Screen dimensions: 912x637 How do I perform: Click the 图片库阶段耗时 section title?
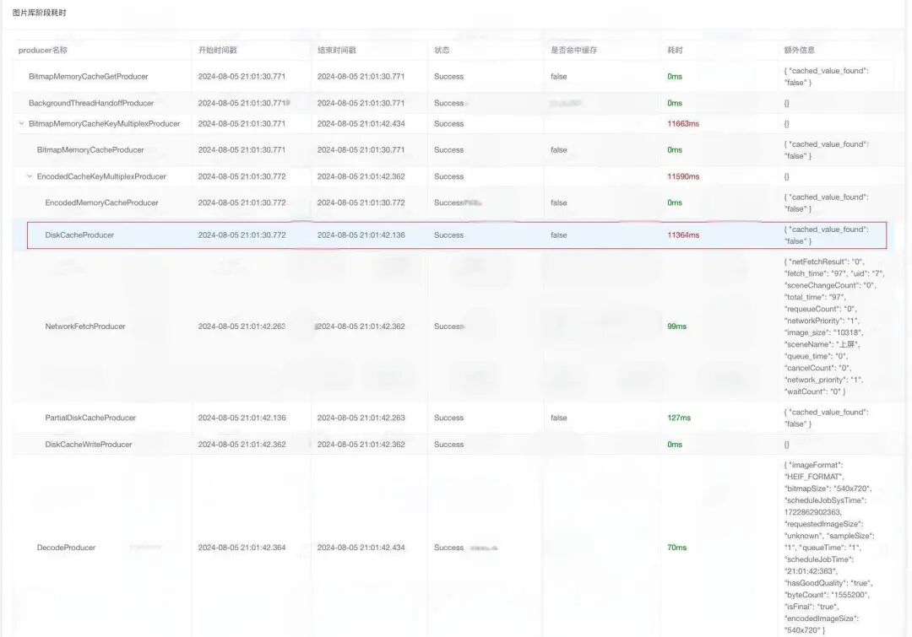click(40, 13)
